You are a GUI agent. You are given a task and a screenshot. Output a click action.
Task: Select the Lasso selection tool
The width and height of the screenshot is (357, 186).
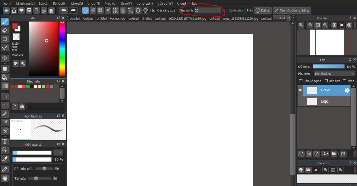(5, 105)
